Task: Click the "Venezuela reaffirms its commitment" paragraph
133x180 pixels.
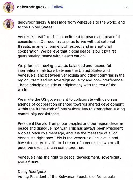Action: click(x=69, y=46)
